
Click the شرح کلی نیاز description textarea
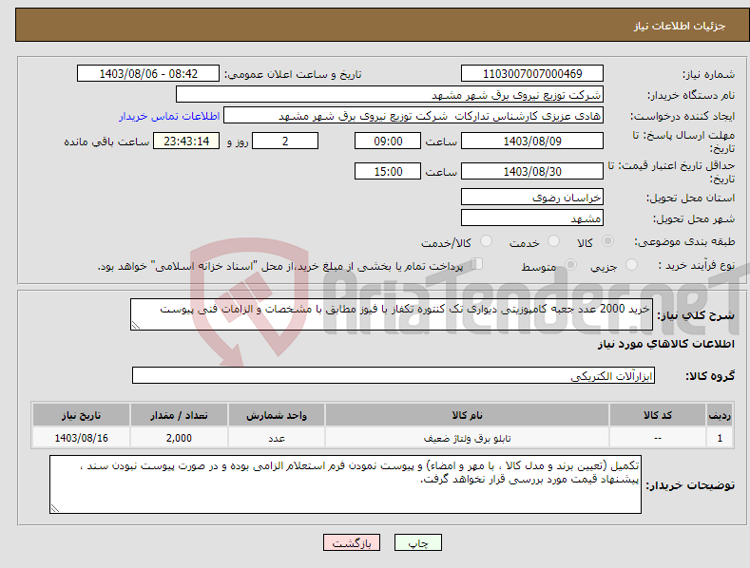pyautogui.click(x=392, y=314)
